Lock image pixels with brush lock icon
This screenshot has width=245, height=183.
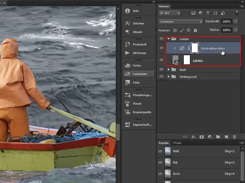tap(182, 30)
